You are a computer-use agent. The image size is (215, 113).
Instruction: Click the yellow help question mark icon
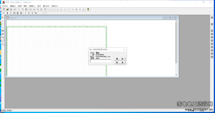(x=88, y=9)
